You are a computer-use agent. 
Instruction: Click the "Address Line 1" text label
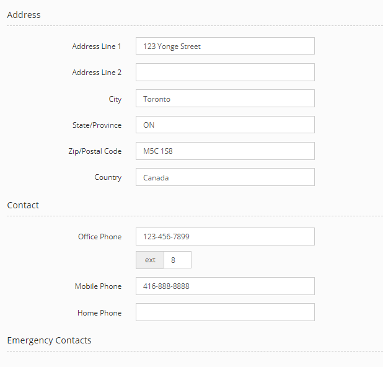(x=97, y=46)
